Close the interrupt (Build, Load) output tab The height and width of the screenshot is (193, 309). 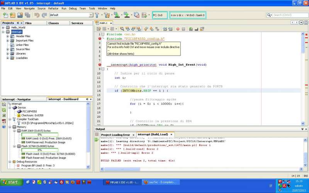click(x=171, y=134)
